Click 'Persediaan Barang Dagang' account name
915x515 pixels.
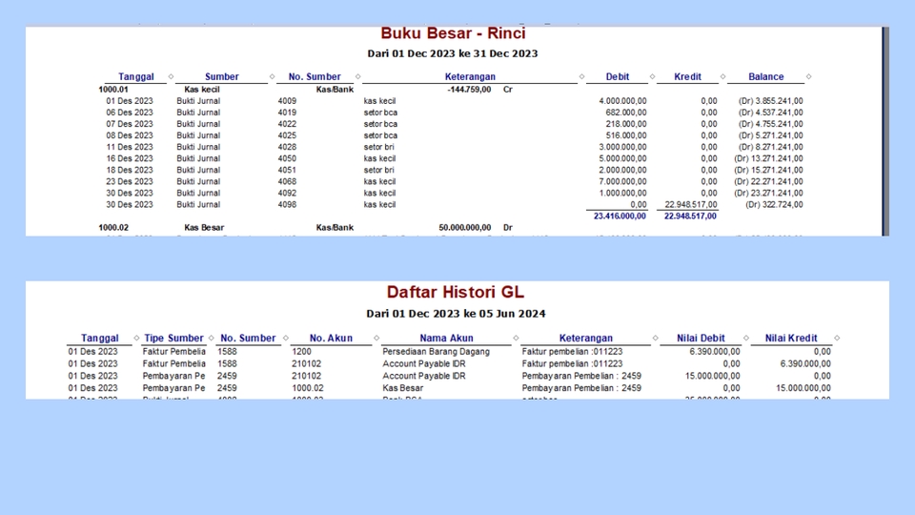click(436, 352)
